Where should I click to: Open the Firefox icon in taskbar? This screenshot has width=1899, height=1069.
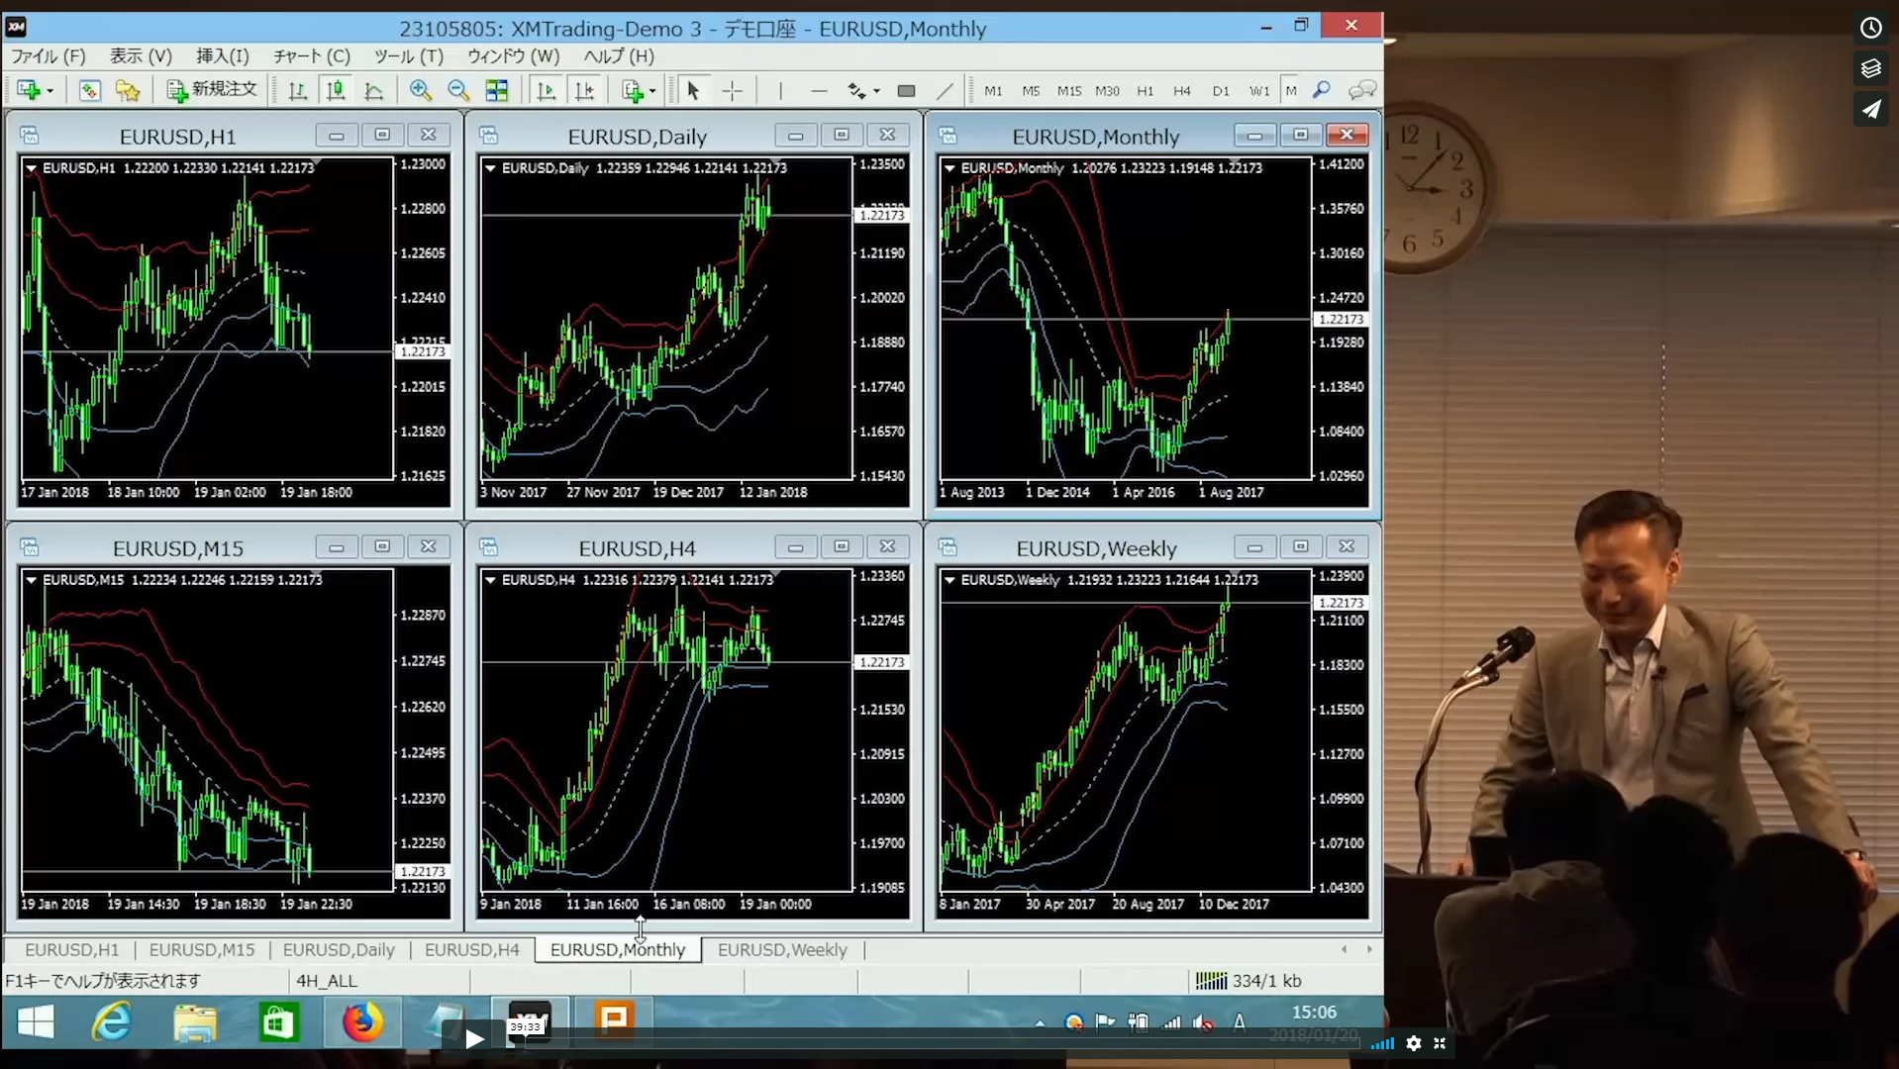coord(362,1021)
